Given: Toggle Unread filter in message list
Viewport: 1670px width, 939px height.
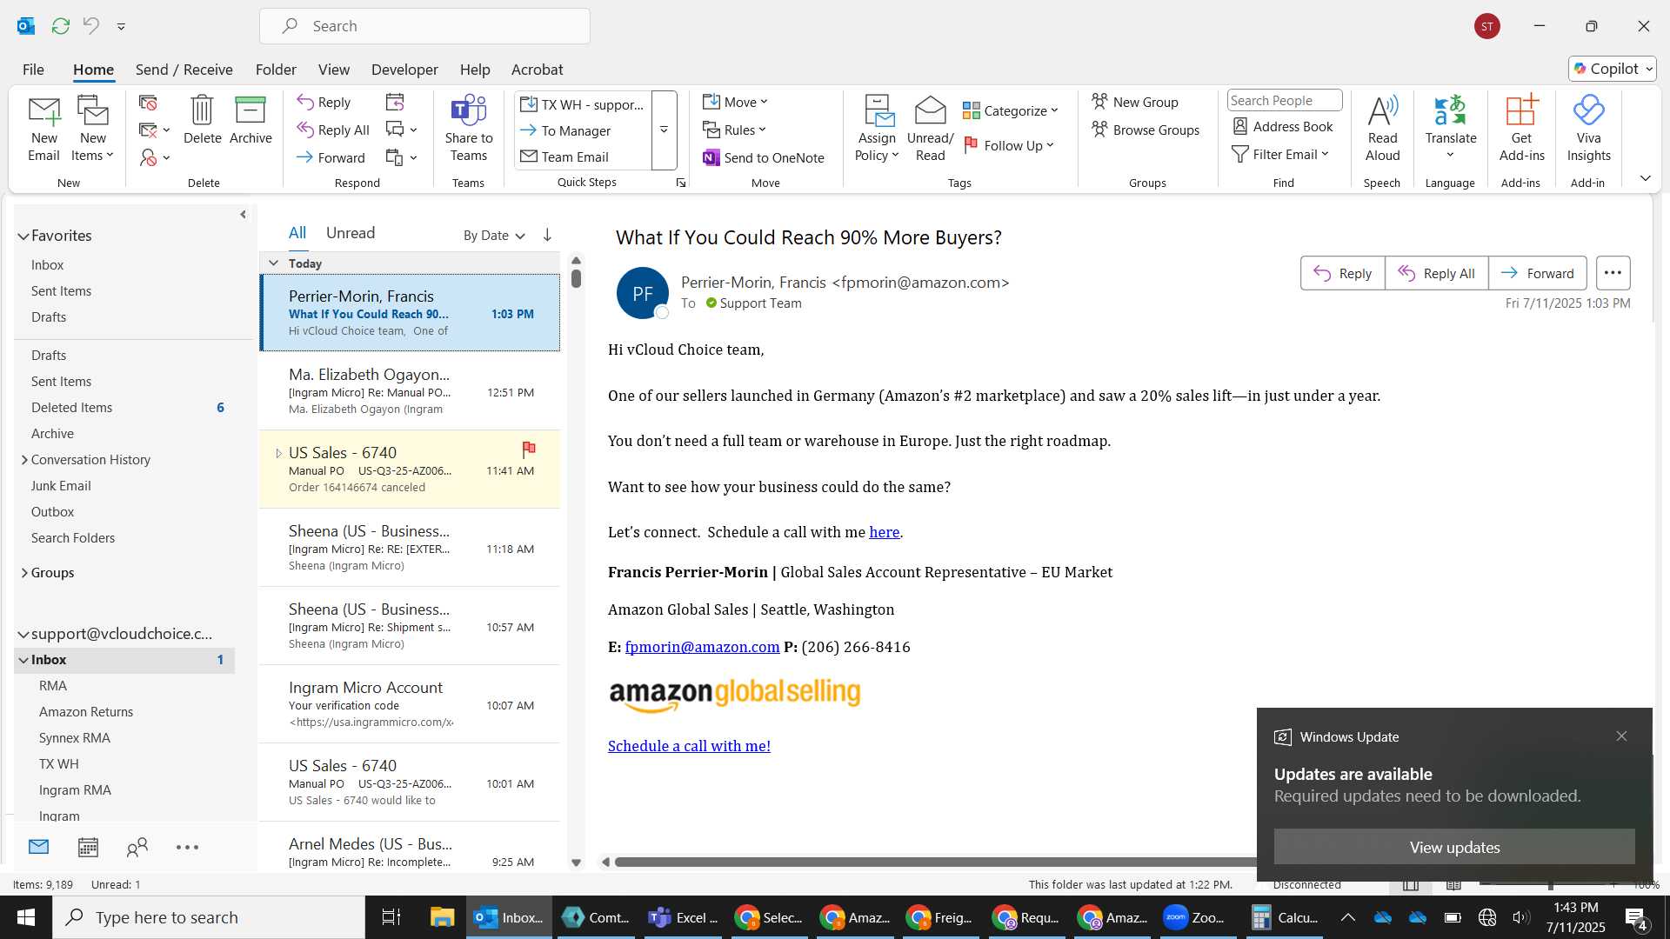Looking at the screenshot, I should [351, 233].
